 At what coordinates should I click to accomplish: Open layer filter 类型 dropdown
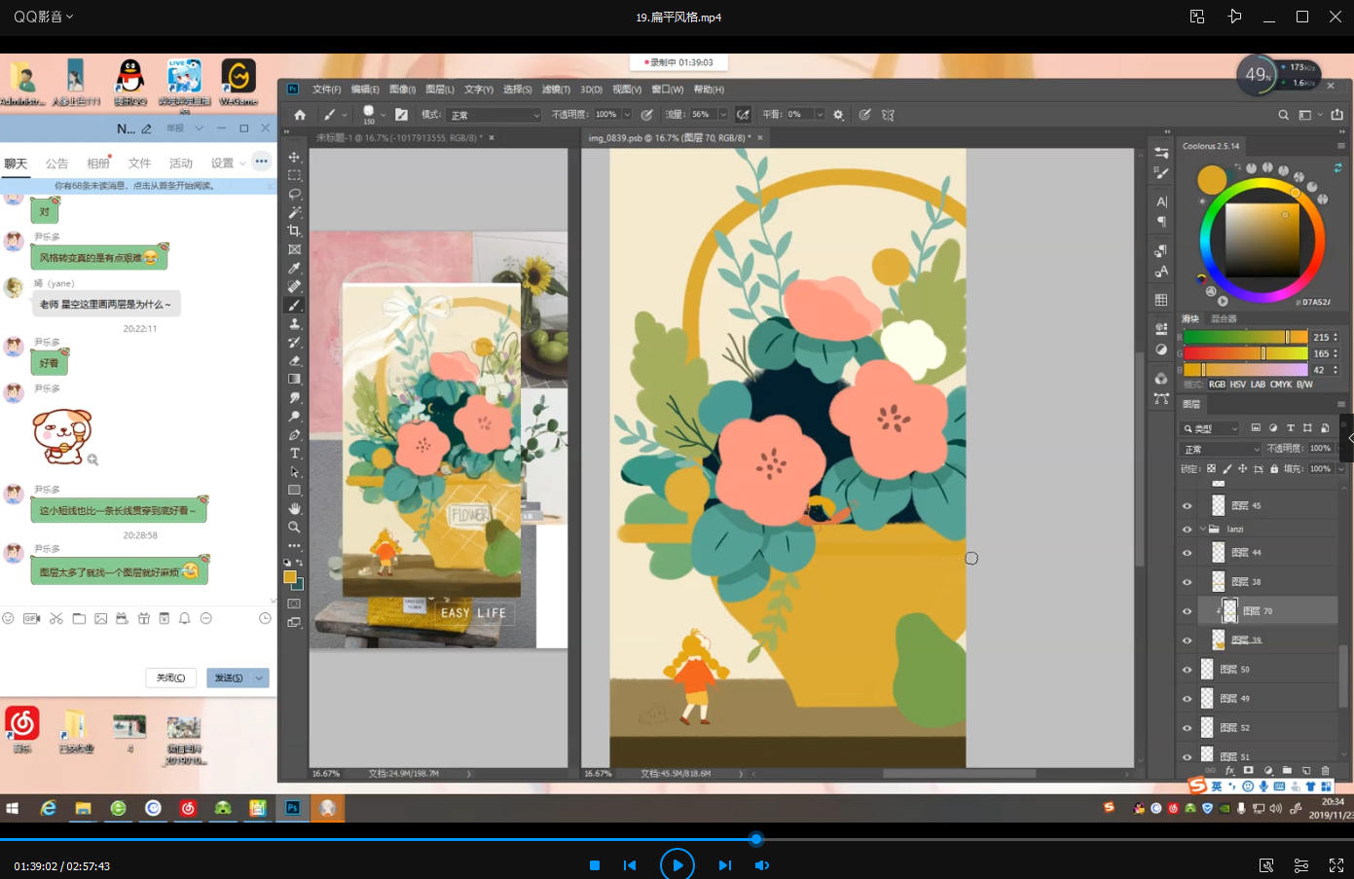1211,428
